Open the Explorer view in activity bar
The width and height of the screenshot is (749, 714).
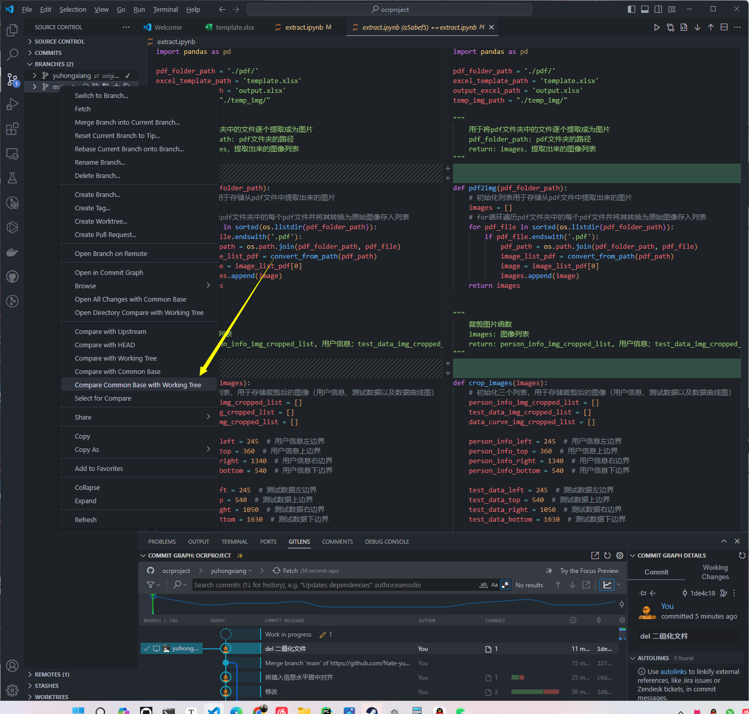[12, 30]
